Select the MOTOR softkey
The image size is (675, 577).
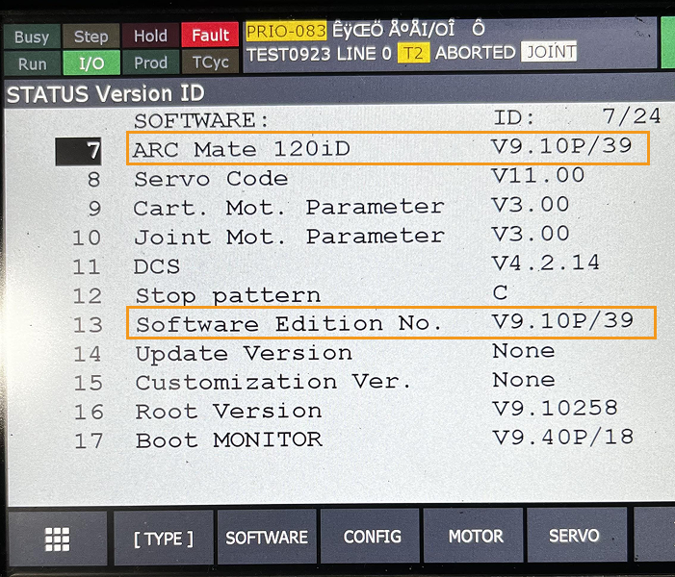coord(476,537)
